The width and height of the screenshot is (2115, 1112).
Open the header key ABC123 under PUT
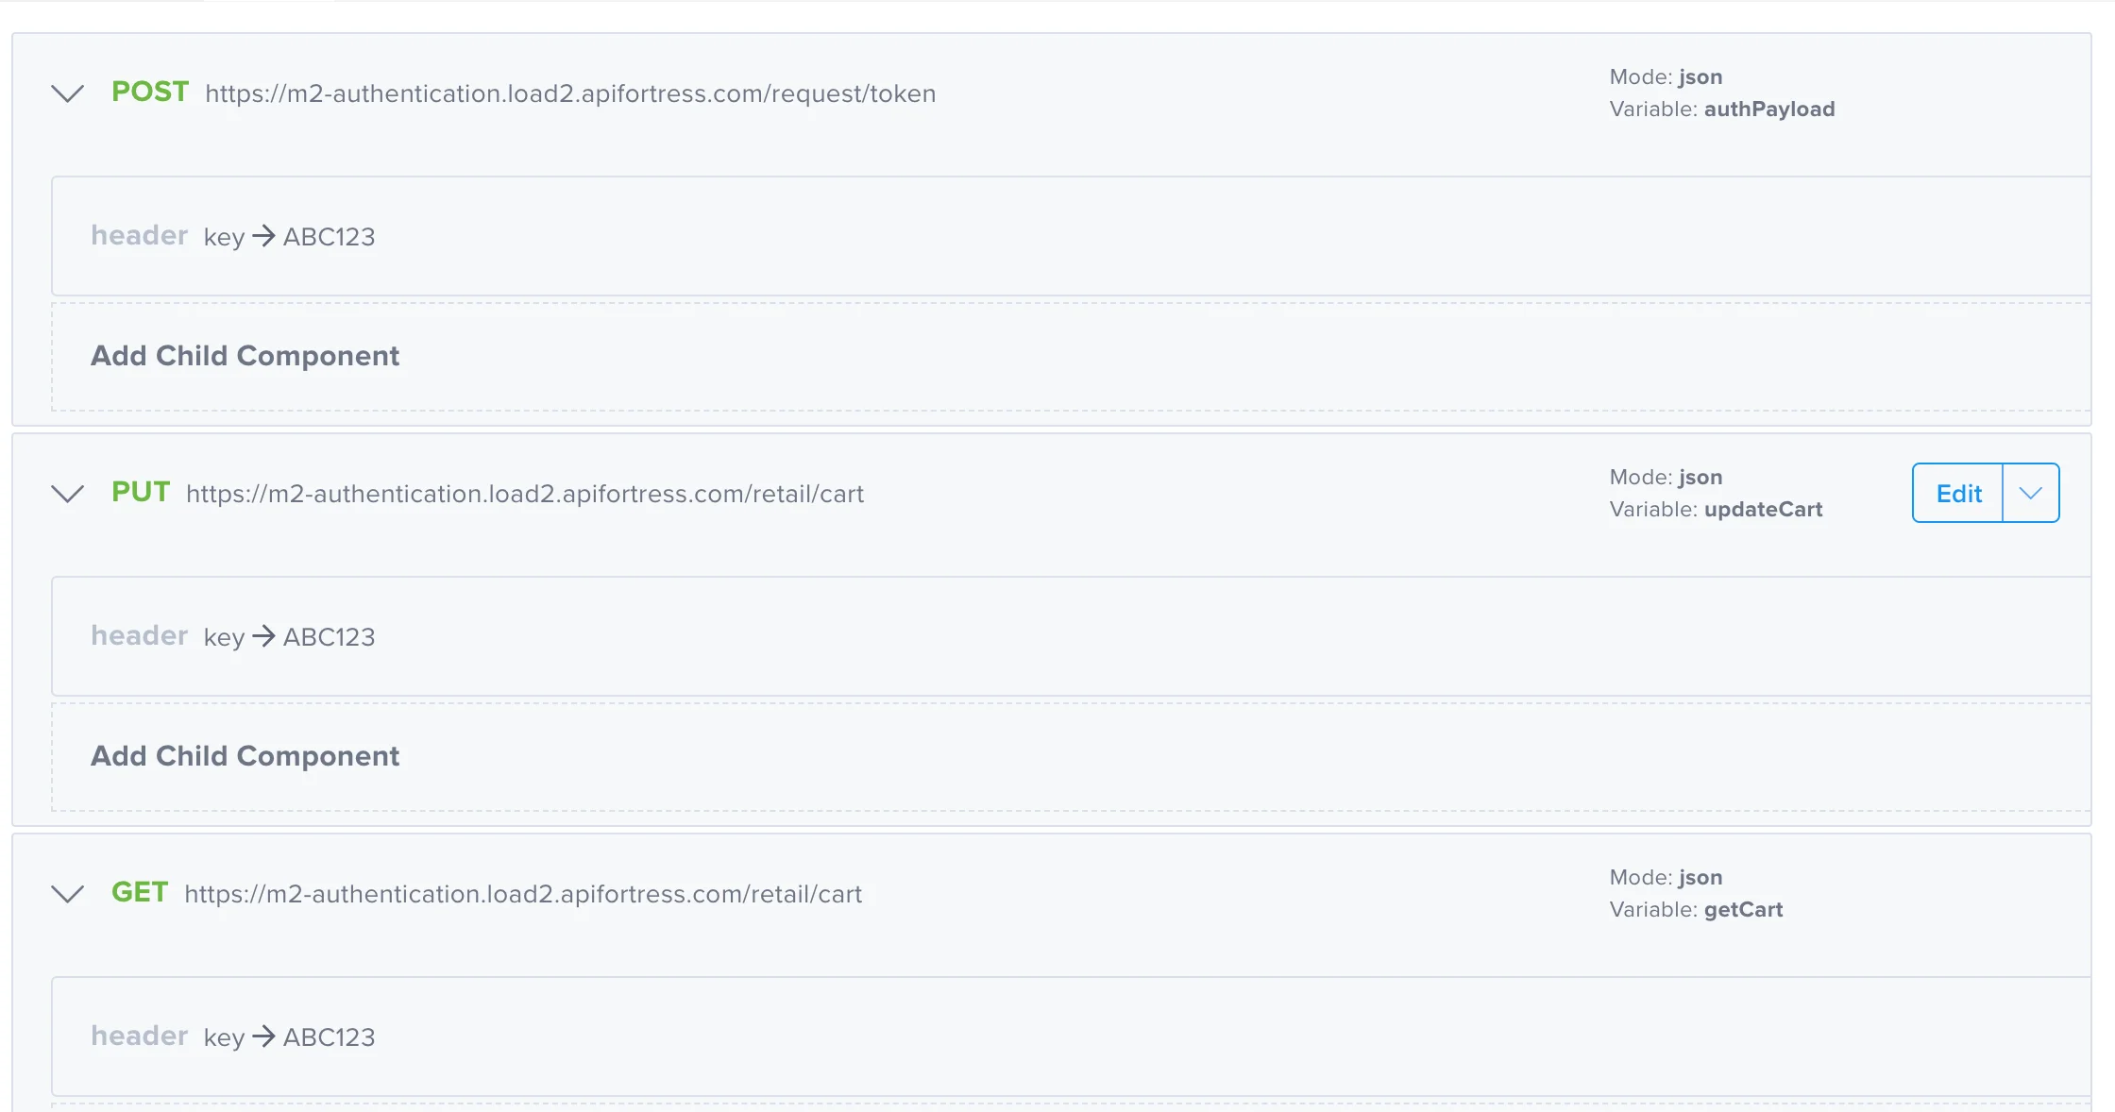point(233,636)
